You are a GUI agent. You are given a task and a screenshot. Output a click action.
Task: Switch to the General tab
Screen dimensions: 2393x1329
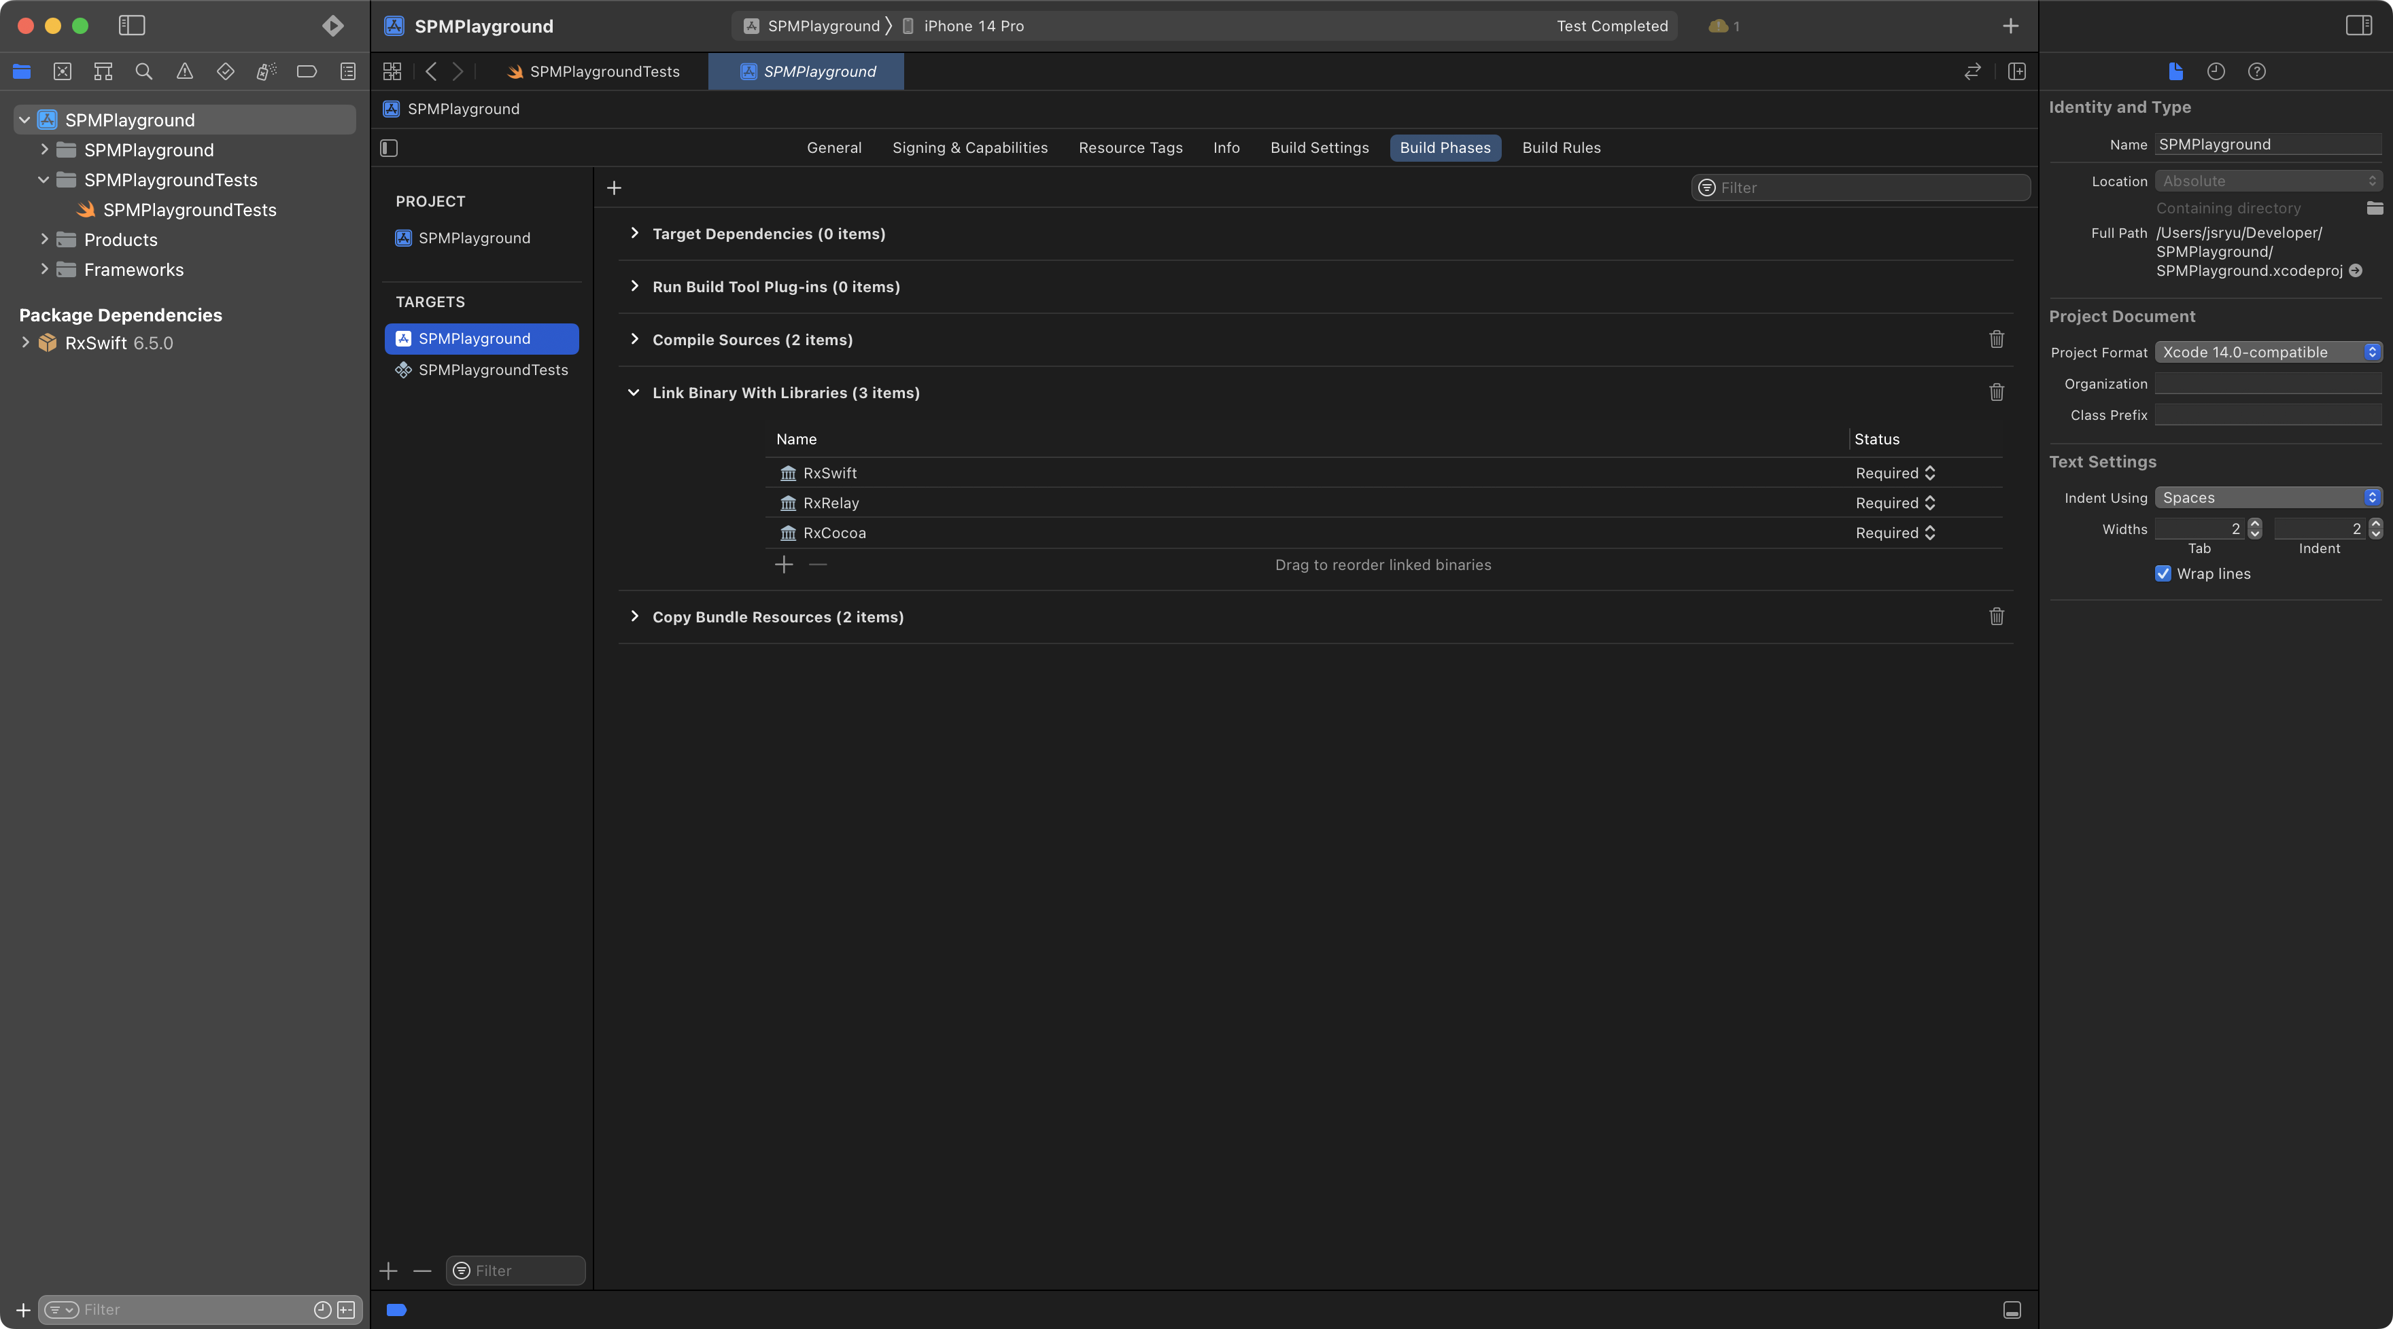[833, 147]
